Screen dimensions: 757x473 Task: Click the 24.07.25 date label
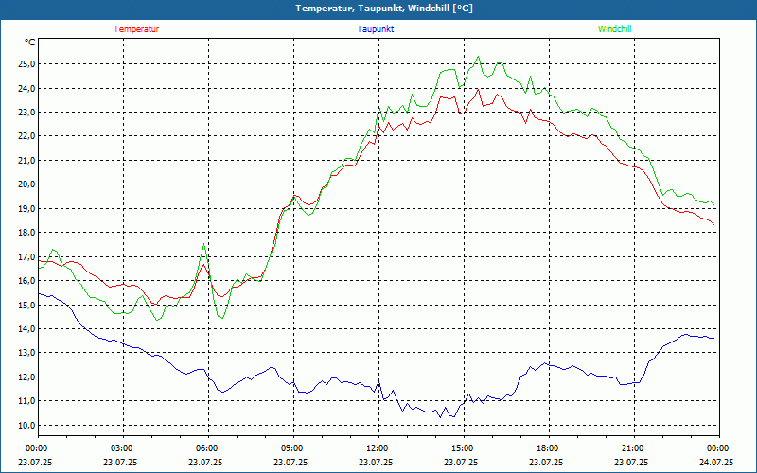tap(716, 462)
